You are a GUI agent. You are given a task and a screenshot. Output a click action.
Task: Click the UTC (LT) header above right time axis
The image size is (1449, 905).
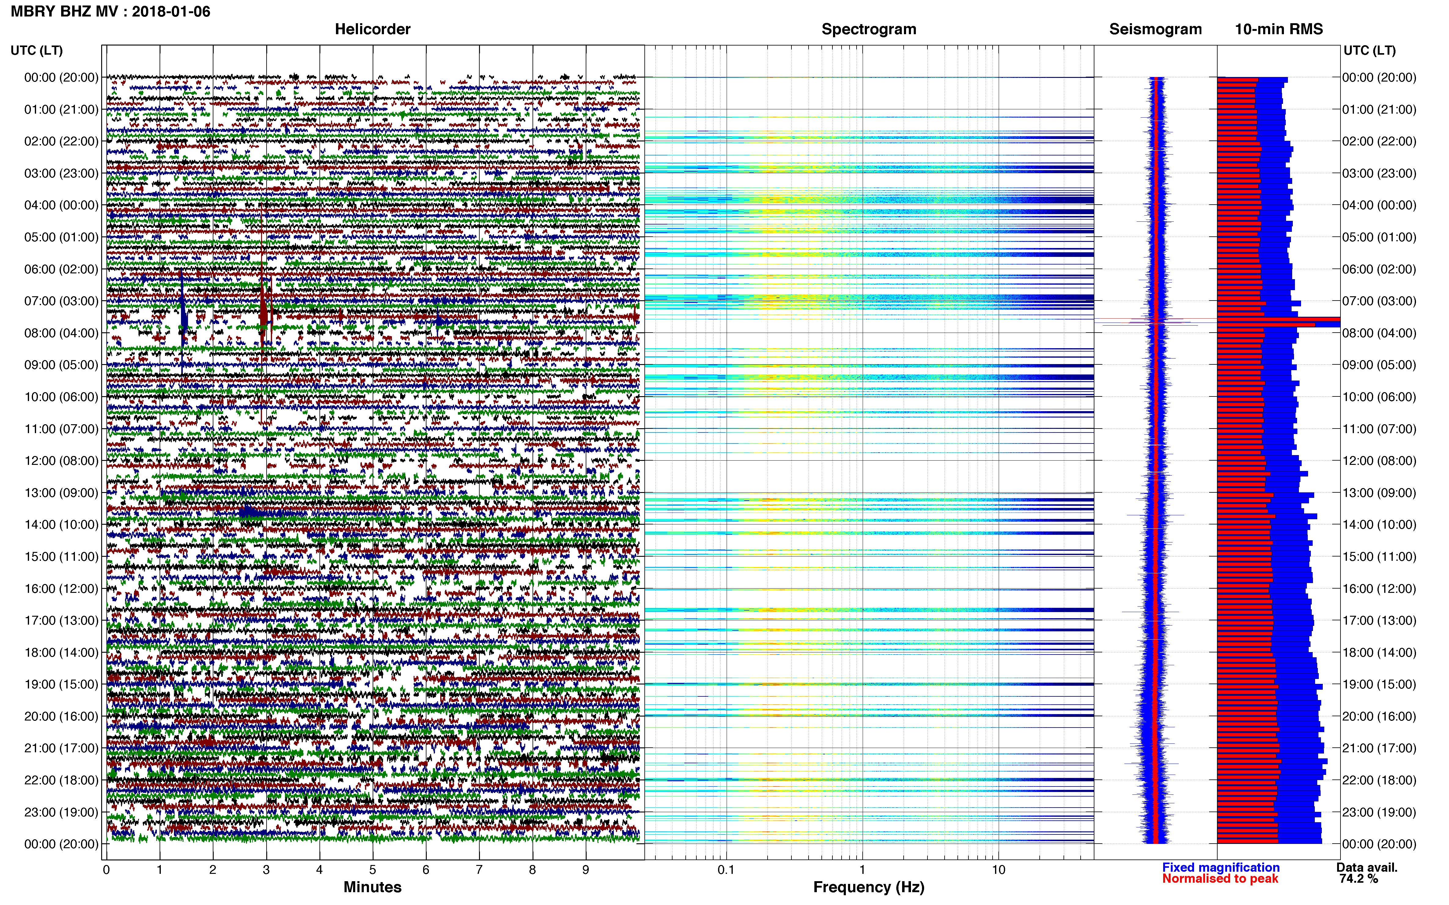(1369, 50)
